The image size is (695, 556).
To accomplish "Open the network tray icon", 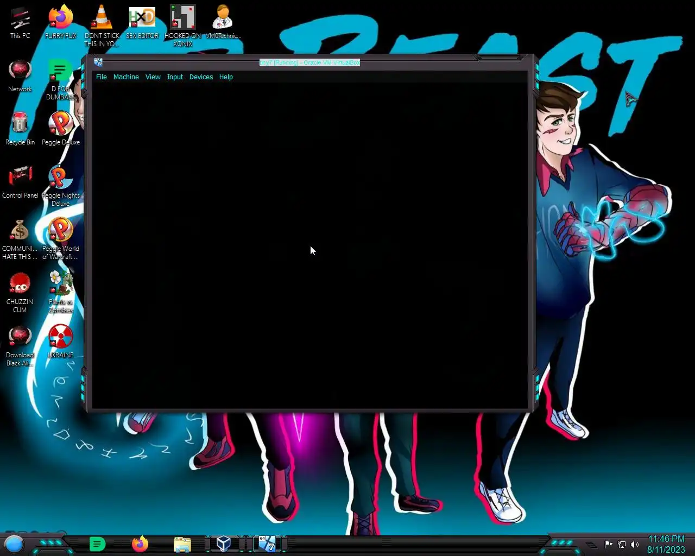I will pos(622,545).
